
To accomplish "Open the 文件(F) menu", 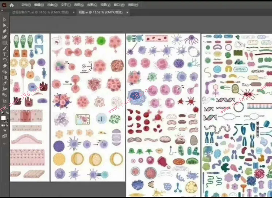I will tap(26, 5).
